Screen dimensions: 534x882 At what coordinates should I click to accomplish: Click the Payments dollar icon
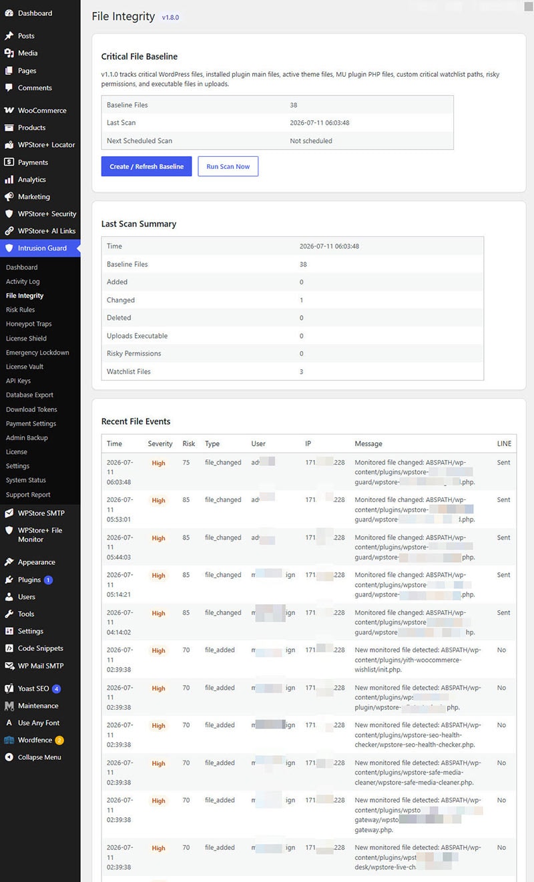(9, 162)
